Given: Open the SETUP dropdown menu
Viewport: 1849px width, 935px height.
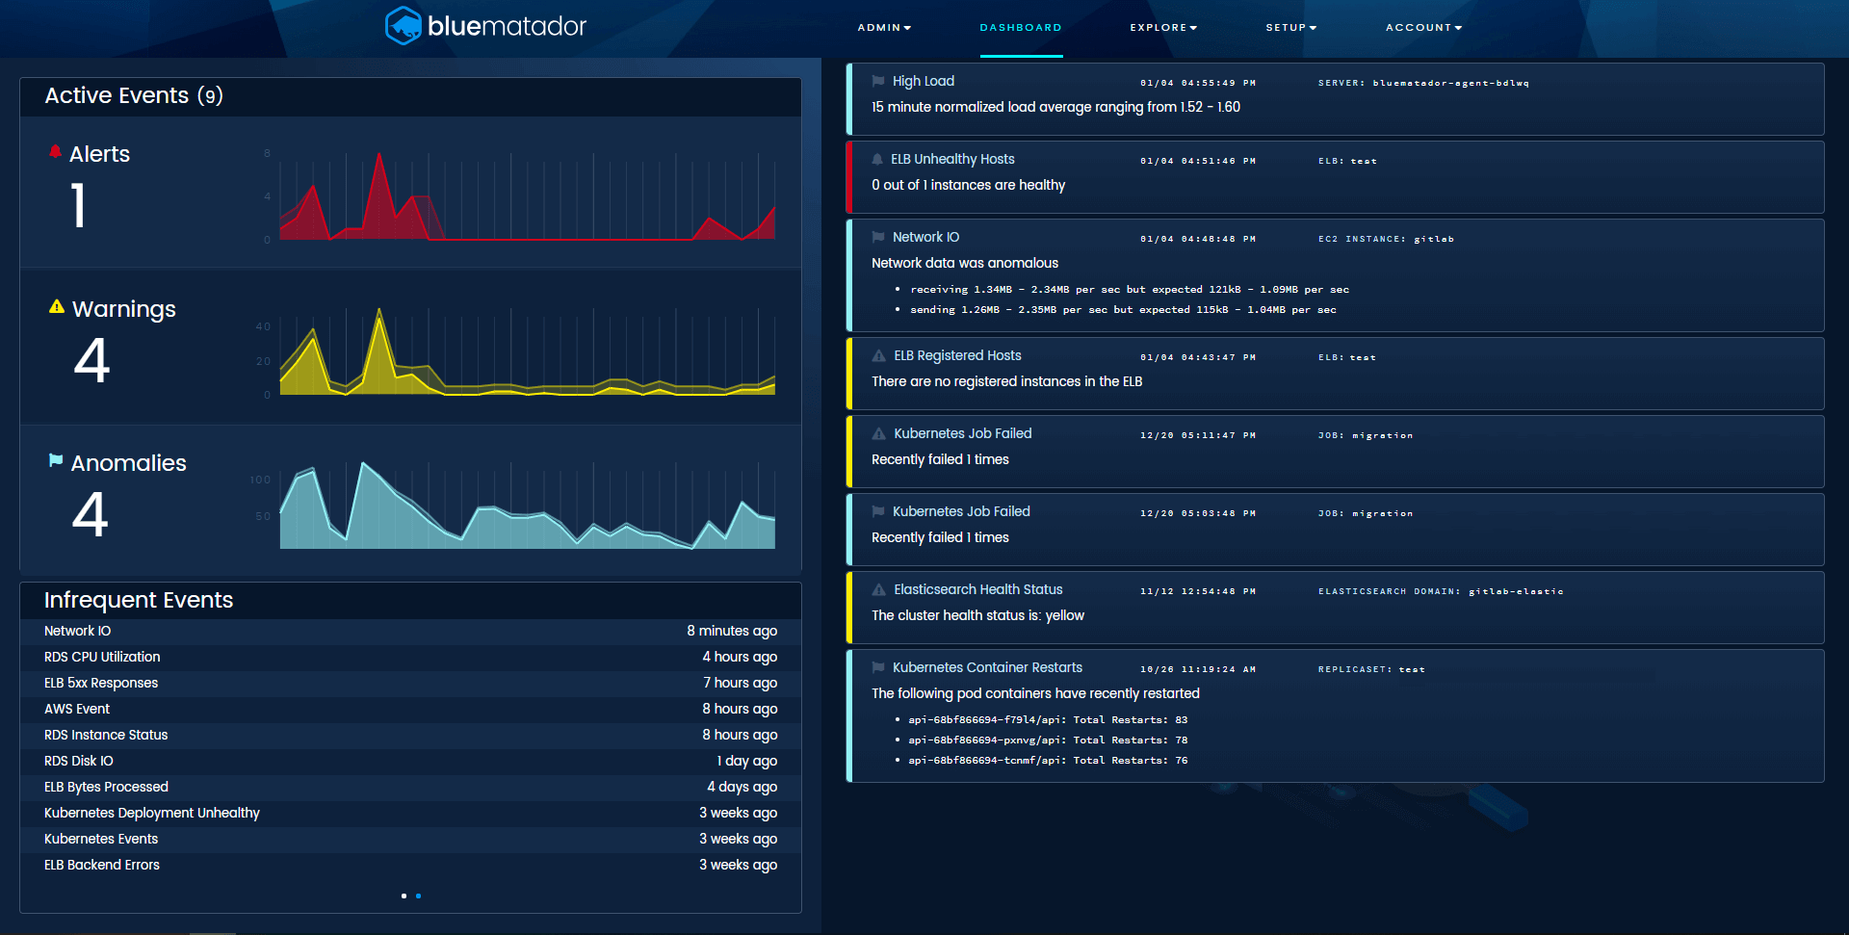Looking at the screenshot, I should coord(1291,28).
